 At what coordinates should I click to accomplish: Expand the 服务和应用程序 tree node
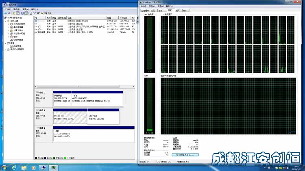[x=6, y=50]
